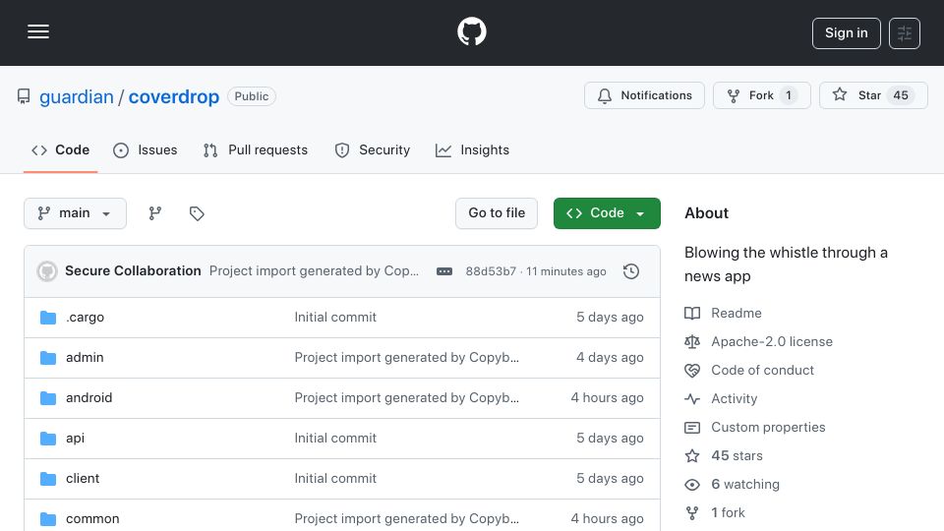Click the scales icon beside Apache-2.0 license

692,342
